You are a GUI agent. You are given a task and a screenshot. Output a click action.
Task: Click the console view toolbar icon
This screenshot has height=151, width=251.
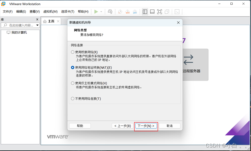click(x=177, y=12)
